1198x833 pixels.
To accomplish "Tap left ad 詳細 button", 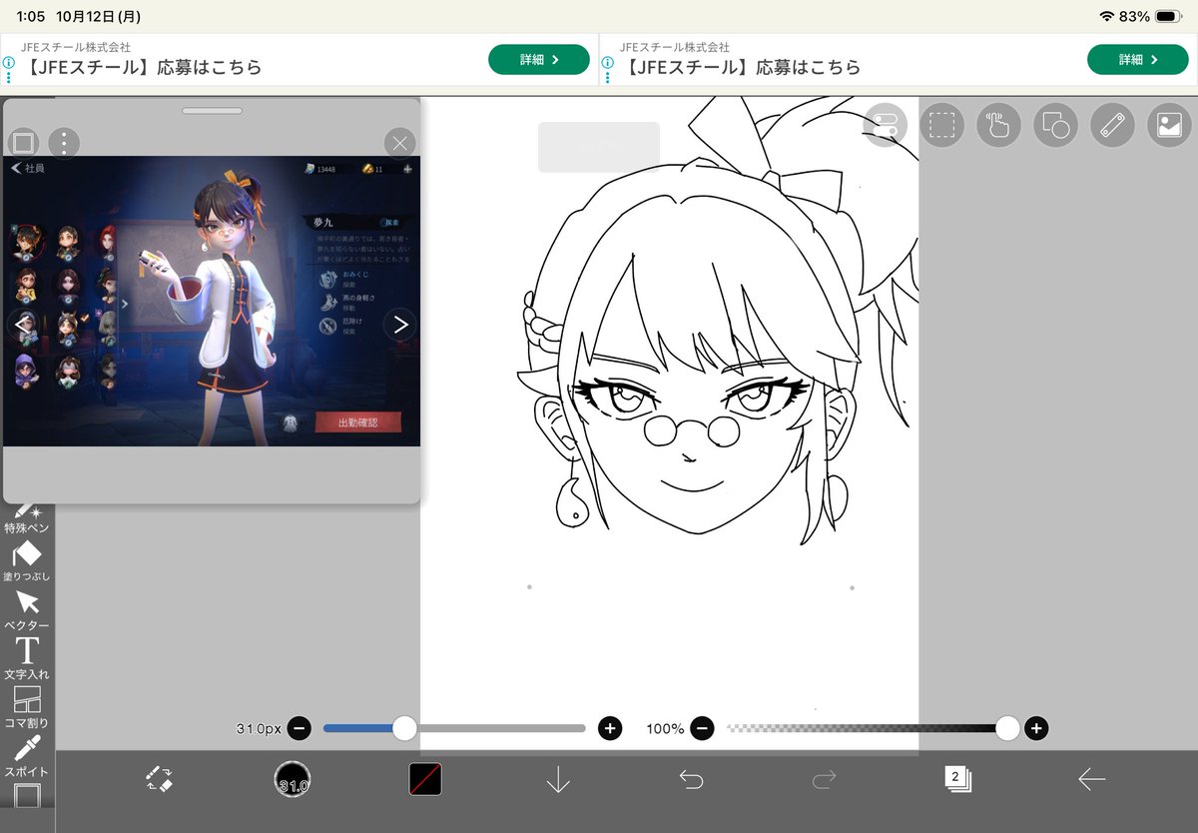I will point(539,60).
